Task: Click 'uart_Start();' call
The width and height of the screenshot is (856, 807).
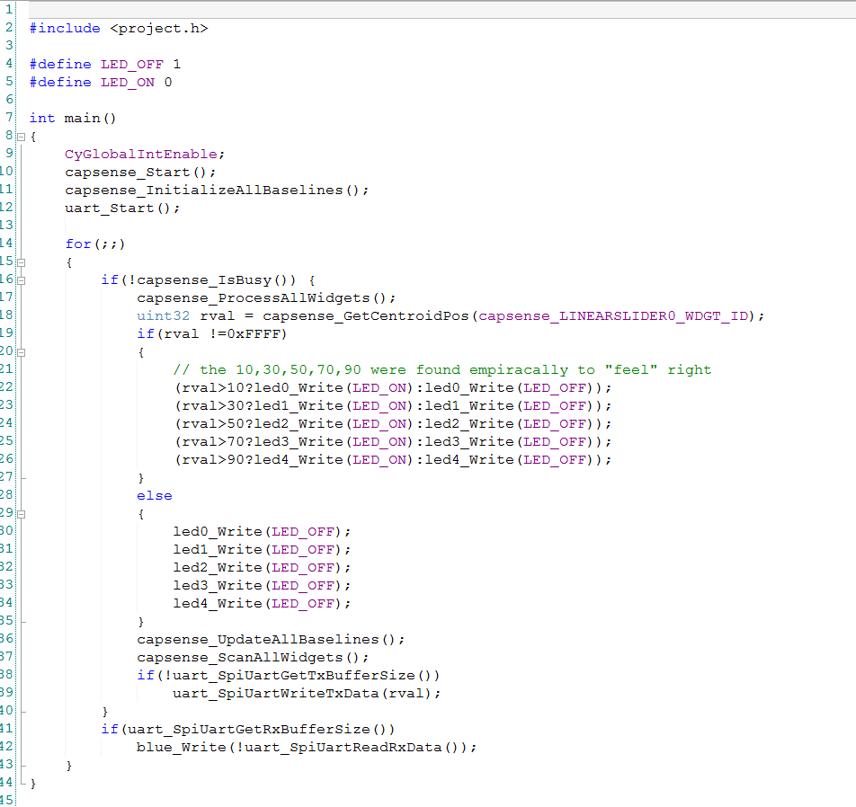Action: 122,208
